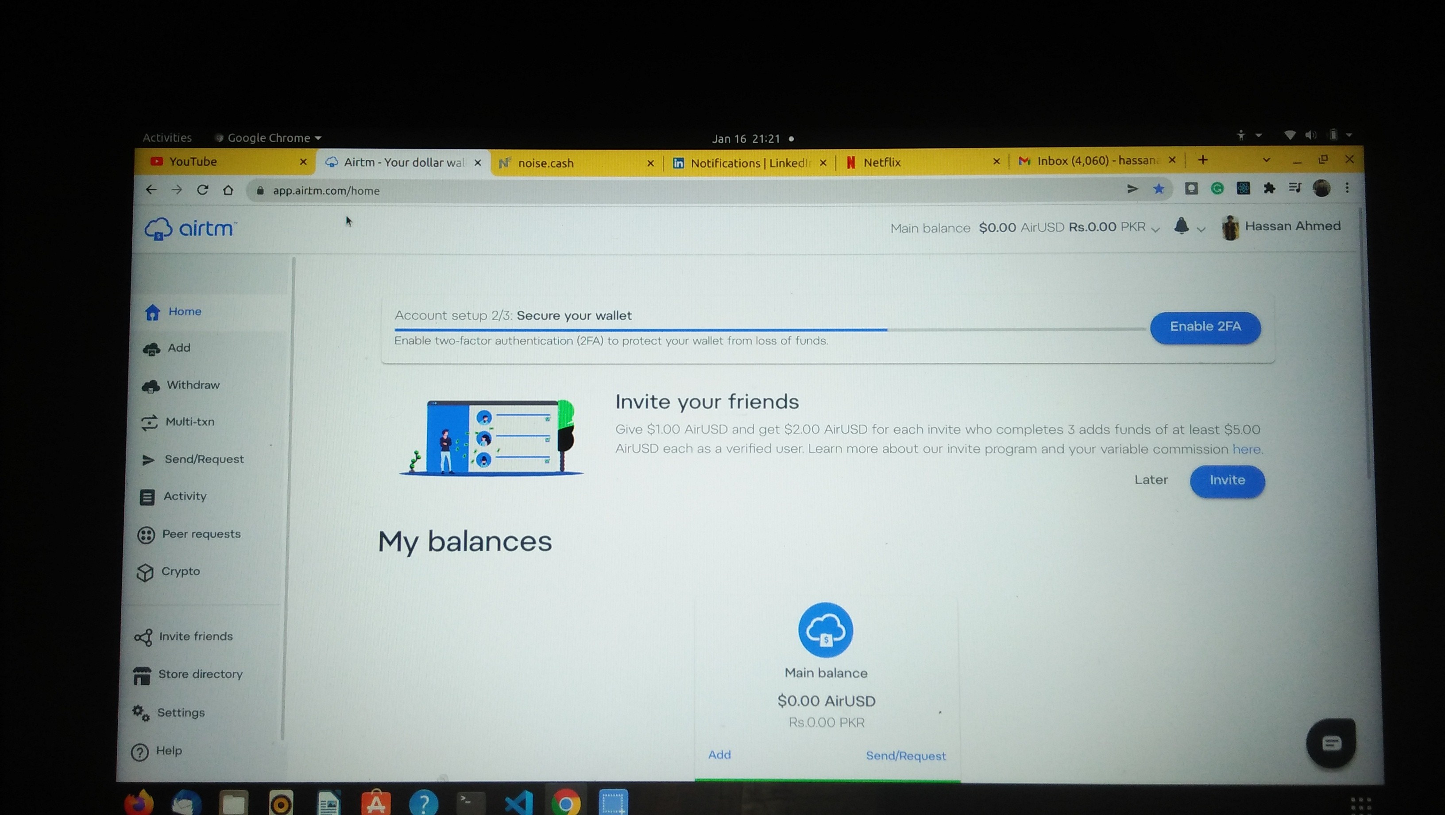Open Ubuntu Software in the dock
The width and height of the screenshot is (1445, 815).
click(376, 803)
